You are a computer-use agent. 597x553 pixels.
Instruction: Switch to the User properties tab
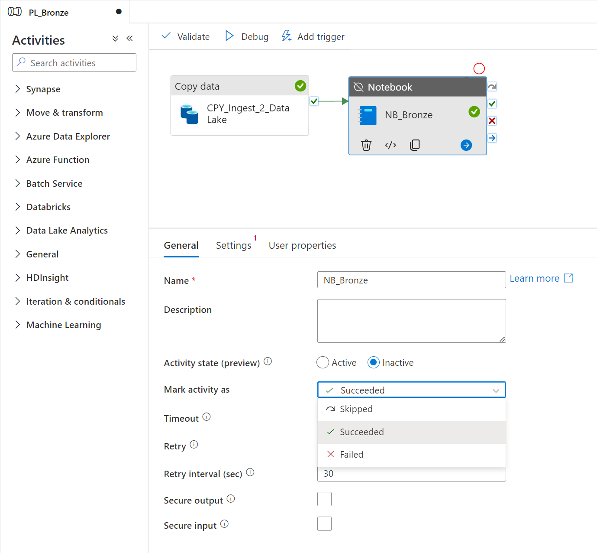302,245
